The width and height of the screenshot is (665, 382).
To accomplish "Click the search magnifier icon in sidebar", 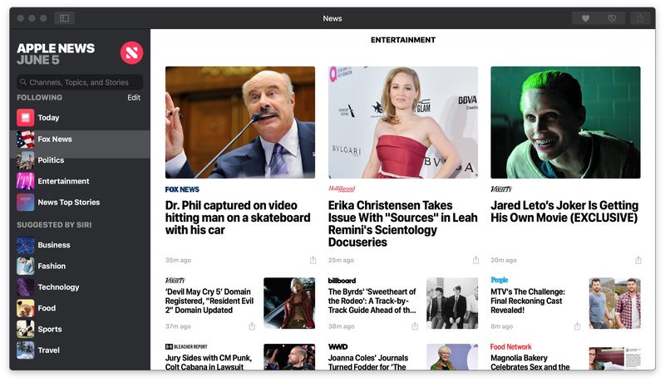I will pos(23,82).
